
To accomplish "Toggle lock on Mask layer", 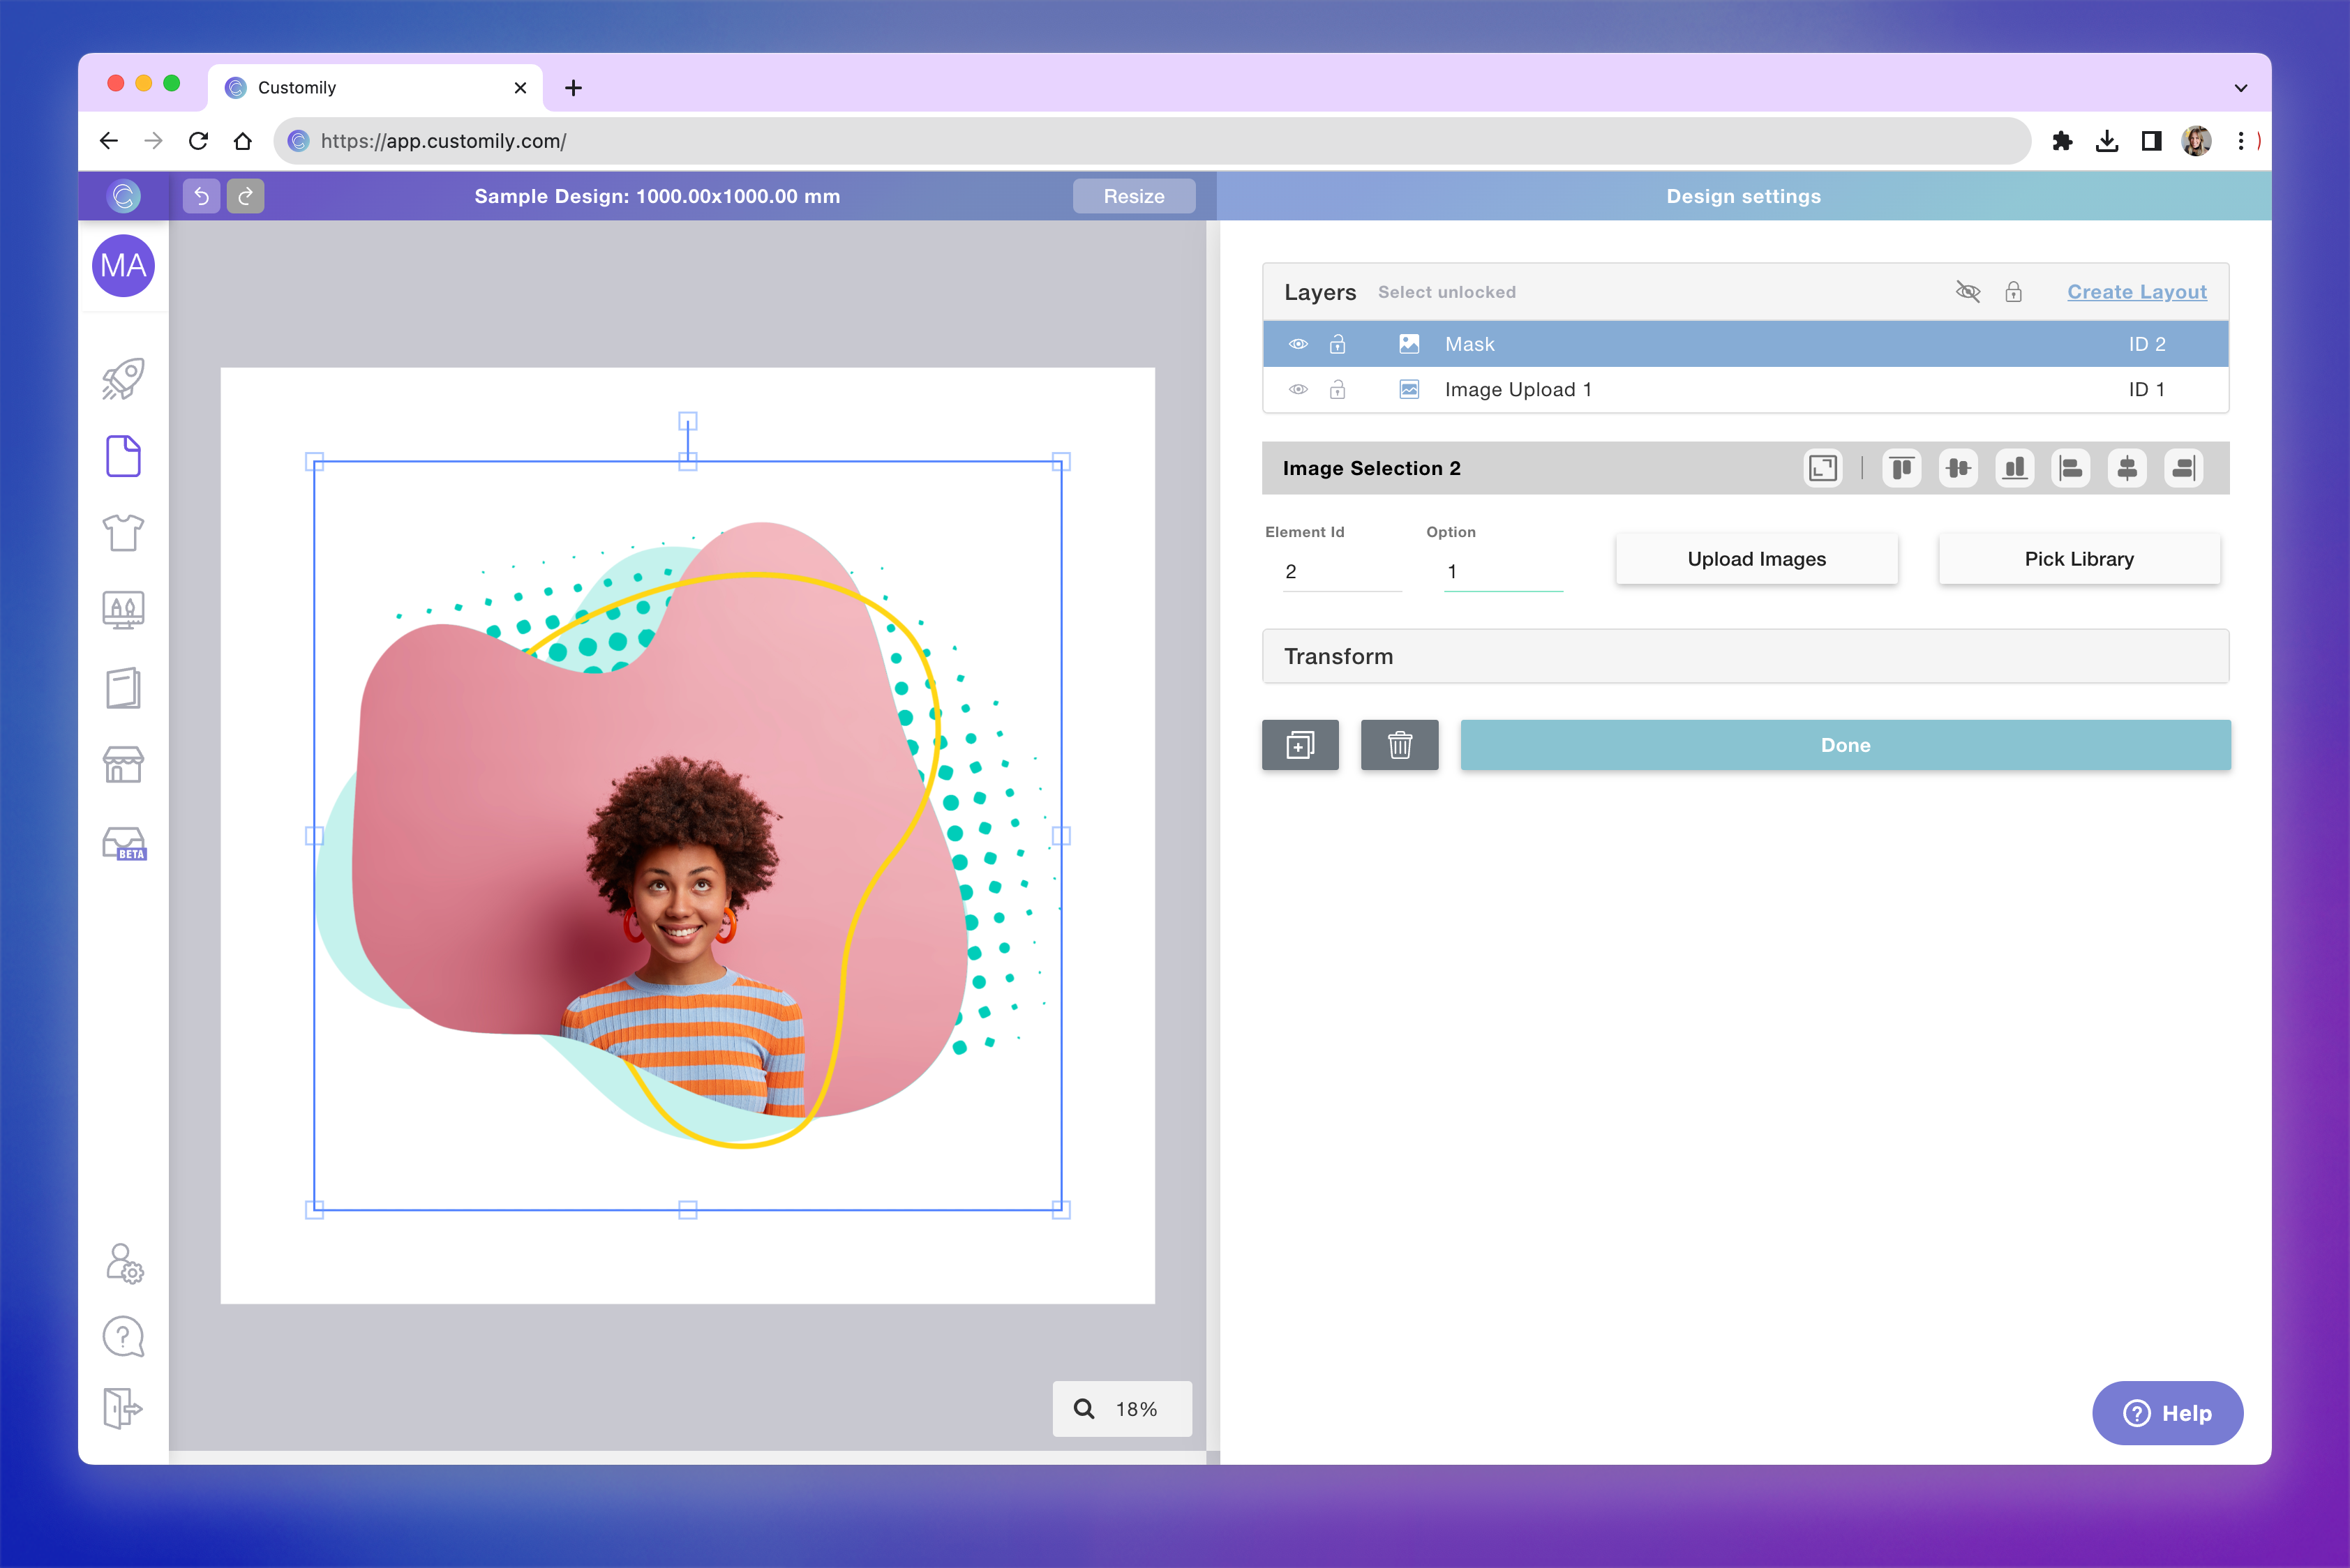I will 1337,344.
